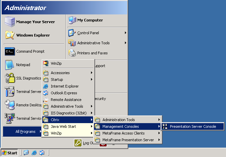Click the Notepad icon
226x157 pixels.
point(9,65)
